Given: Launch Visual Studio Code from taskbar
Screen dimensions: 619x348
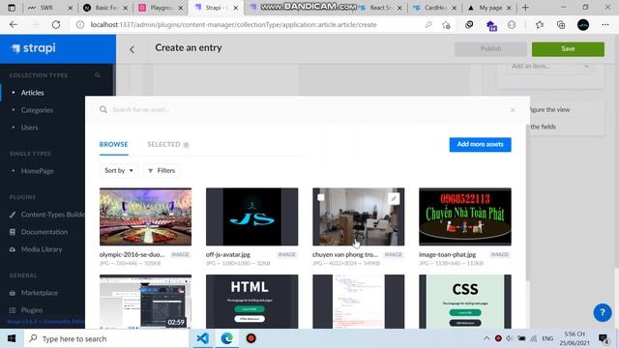Looking at the screenshot, I should click(202, 338).
